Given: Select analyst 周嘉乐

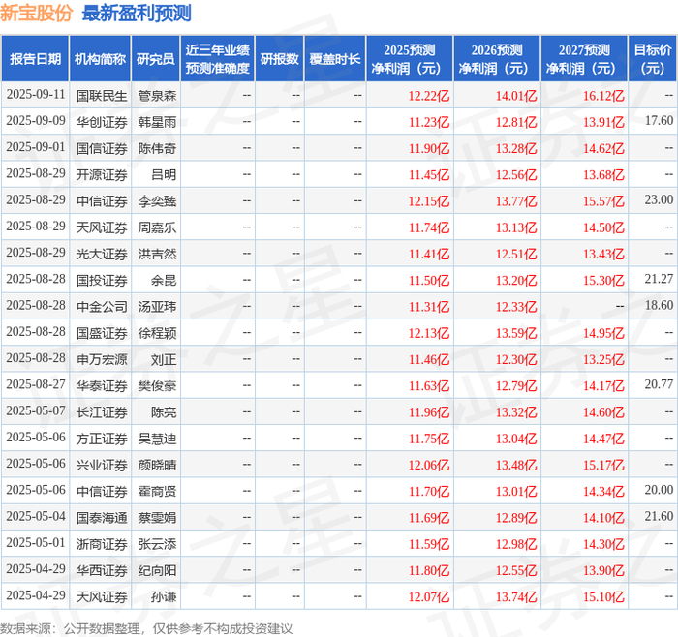Looking at the screenshot, I should (x=157, y=227).
